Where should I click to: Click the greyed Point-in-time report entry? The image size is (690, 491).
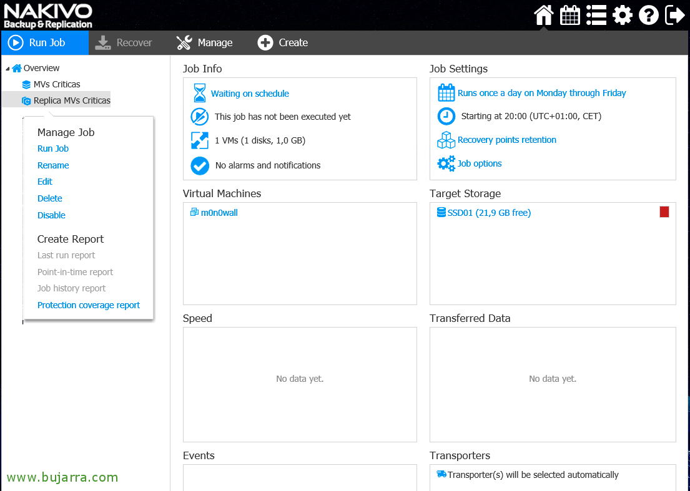(x=76, y=272)
